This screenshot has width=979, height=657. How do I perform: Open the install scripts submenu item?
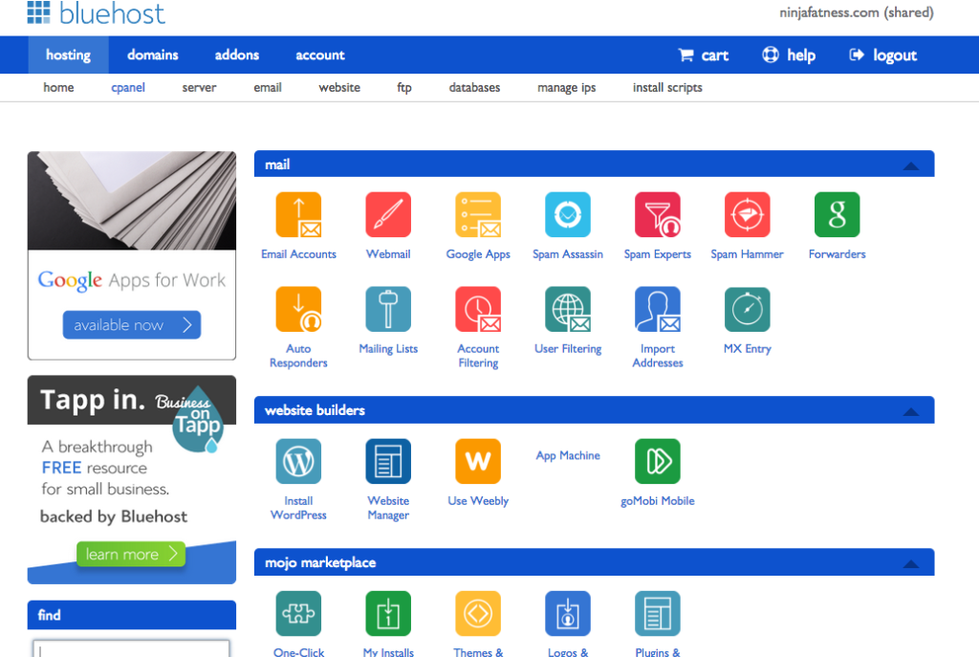(667, 87)
